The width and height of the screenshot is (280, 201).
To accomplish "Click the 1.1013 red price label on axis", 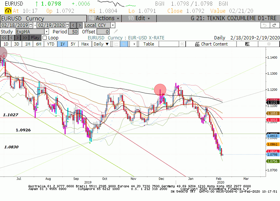I will point(272,120).
